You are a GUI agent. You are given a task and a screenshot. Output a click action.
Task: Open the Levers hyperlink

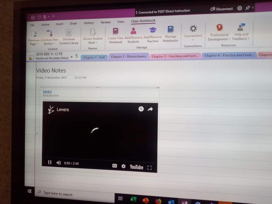point(47,91)
